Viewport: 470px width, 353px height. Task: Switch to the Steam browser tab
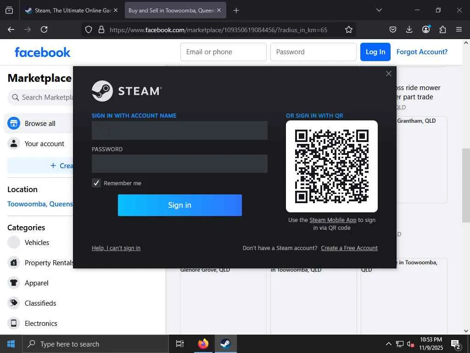coord(71,10)
